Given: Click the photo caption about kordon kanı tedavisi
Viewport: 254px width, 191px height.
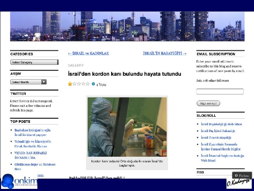Looking at the screenshot, I should tap(127, 163).
